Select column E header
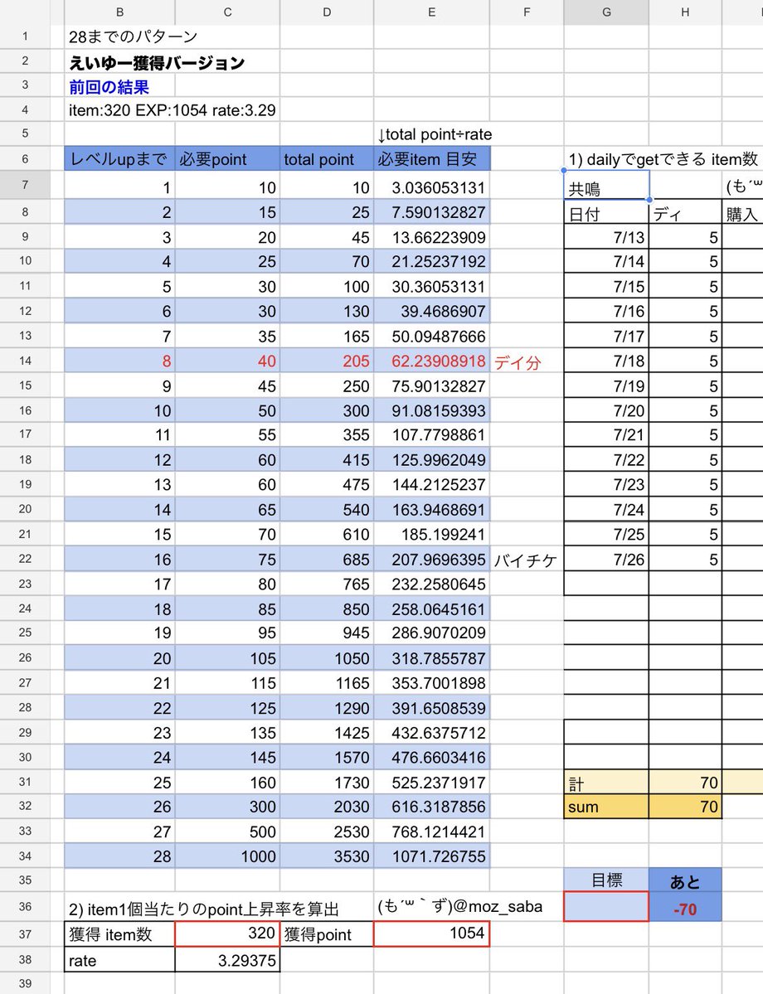 (431, 12)
